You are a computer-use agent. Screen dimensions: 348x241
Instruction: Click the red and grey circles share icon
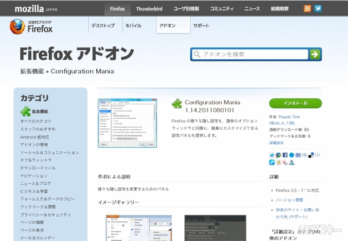point(285,163)
